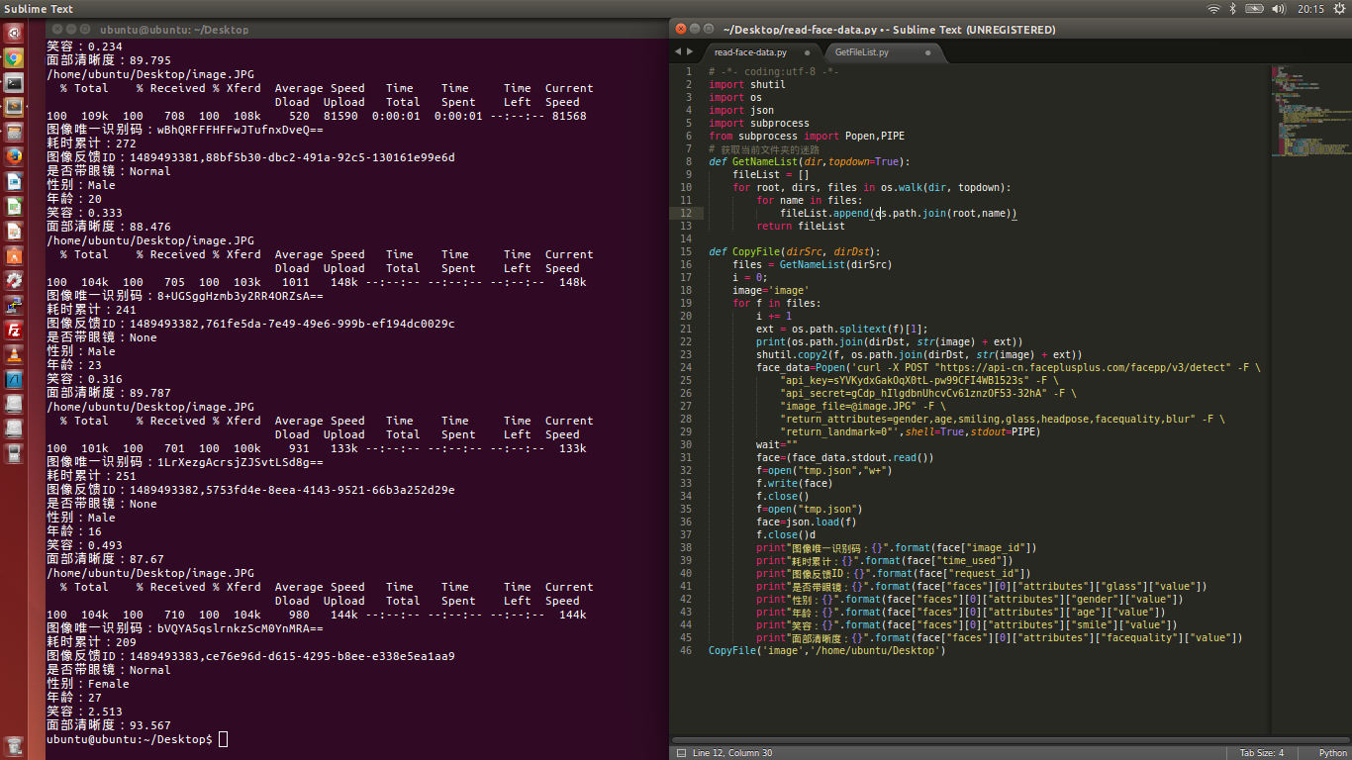The height and width of the screenshot is (760, 1352).
Task: Click the 'import shutil' line
Action: click(746, 84)
